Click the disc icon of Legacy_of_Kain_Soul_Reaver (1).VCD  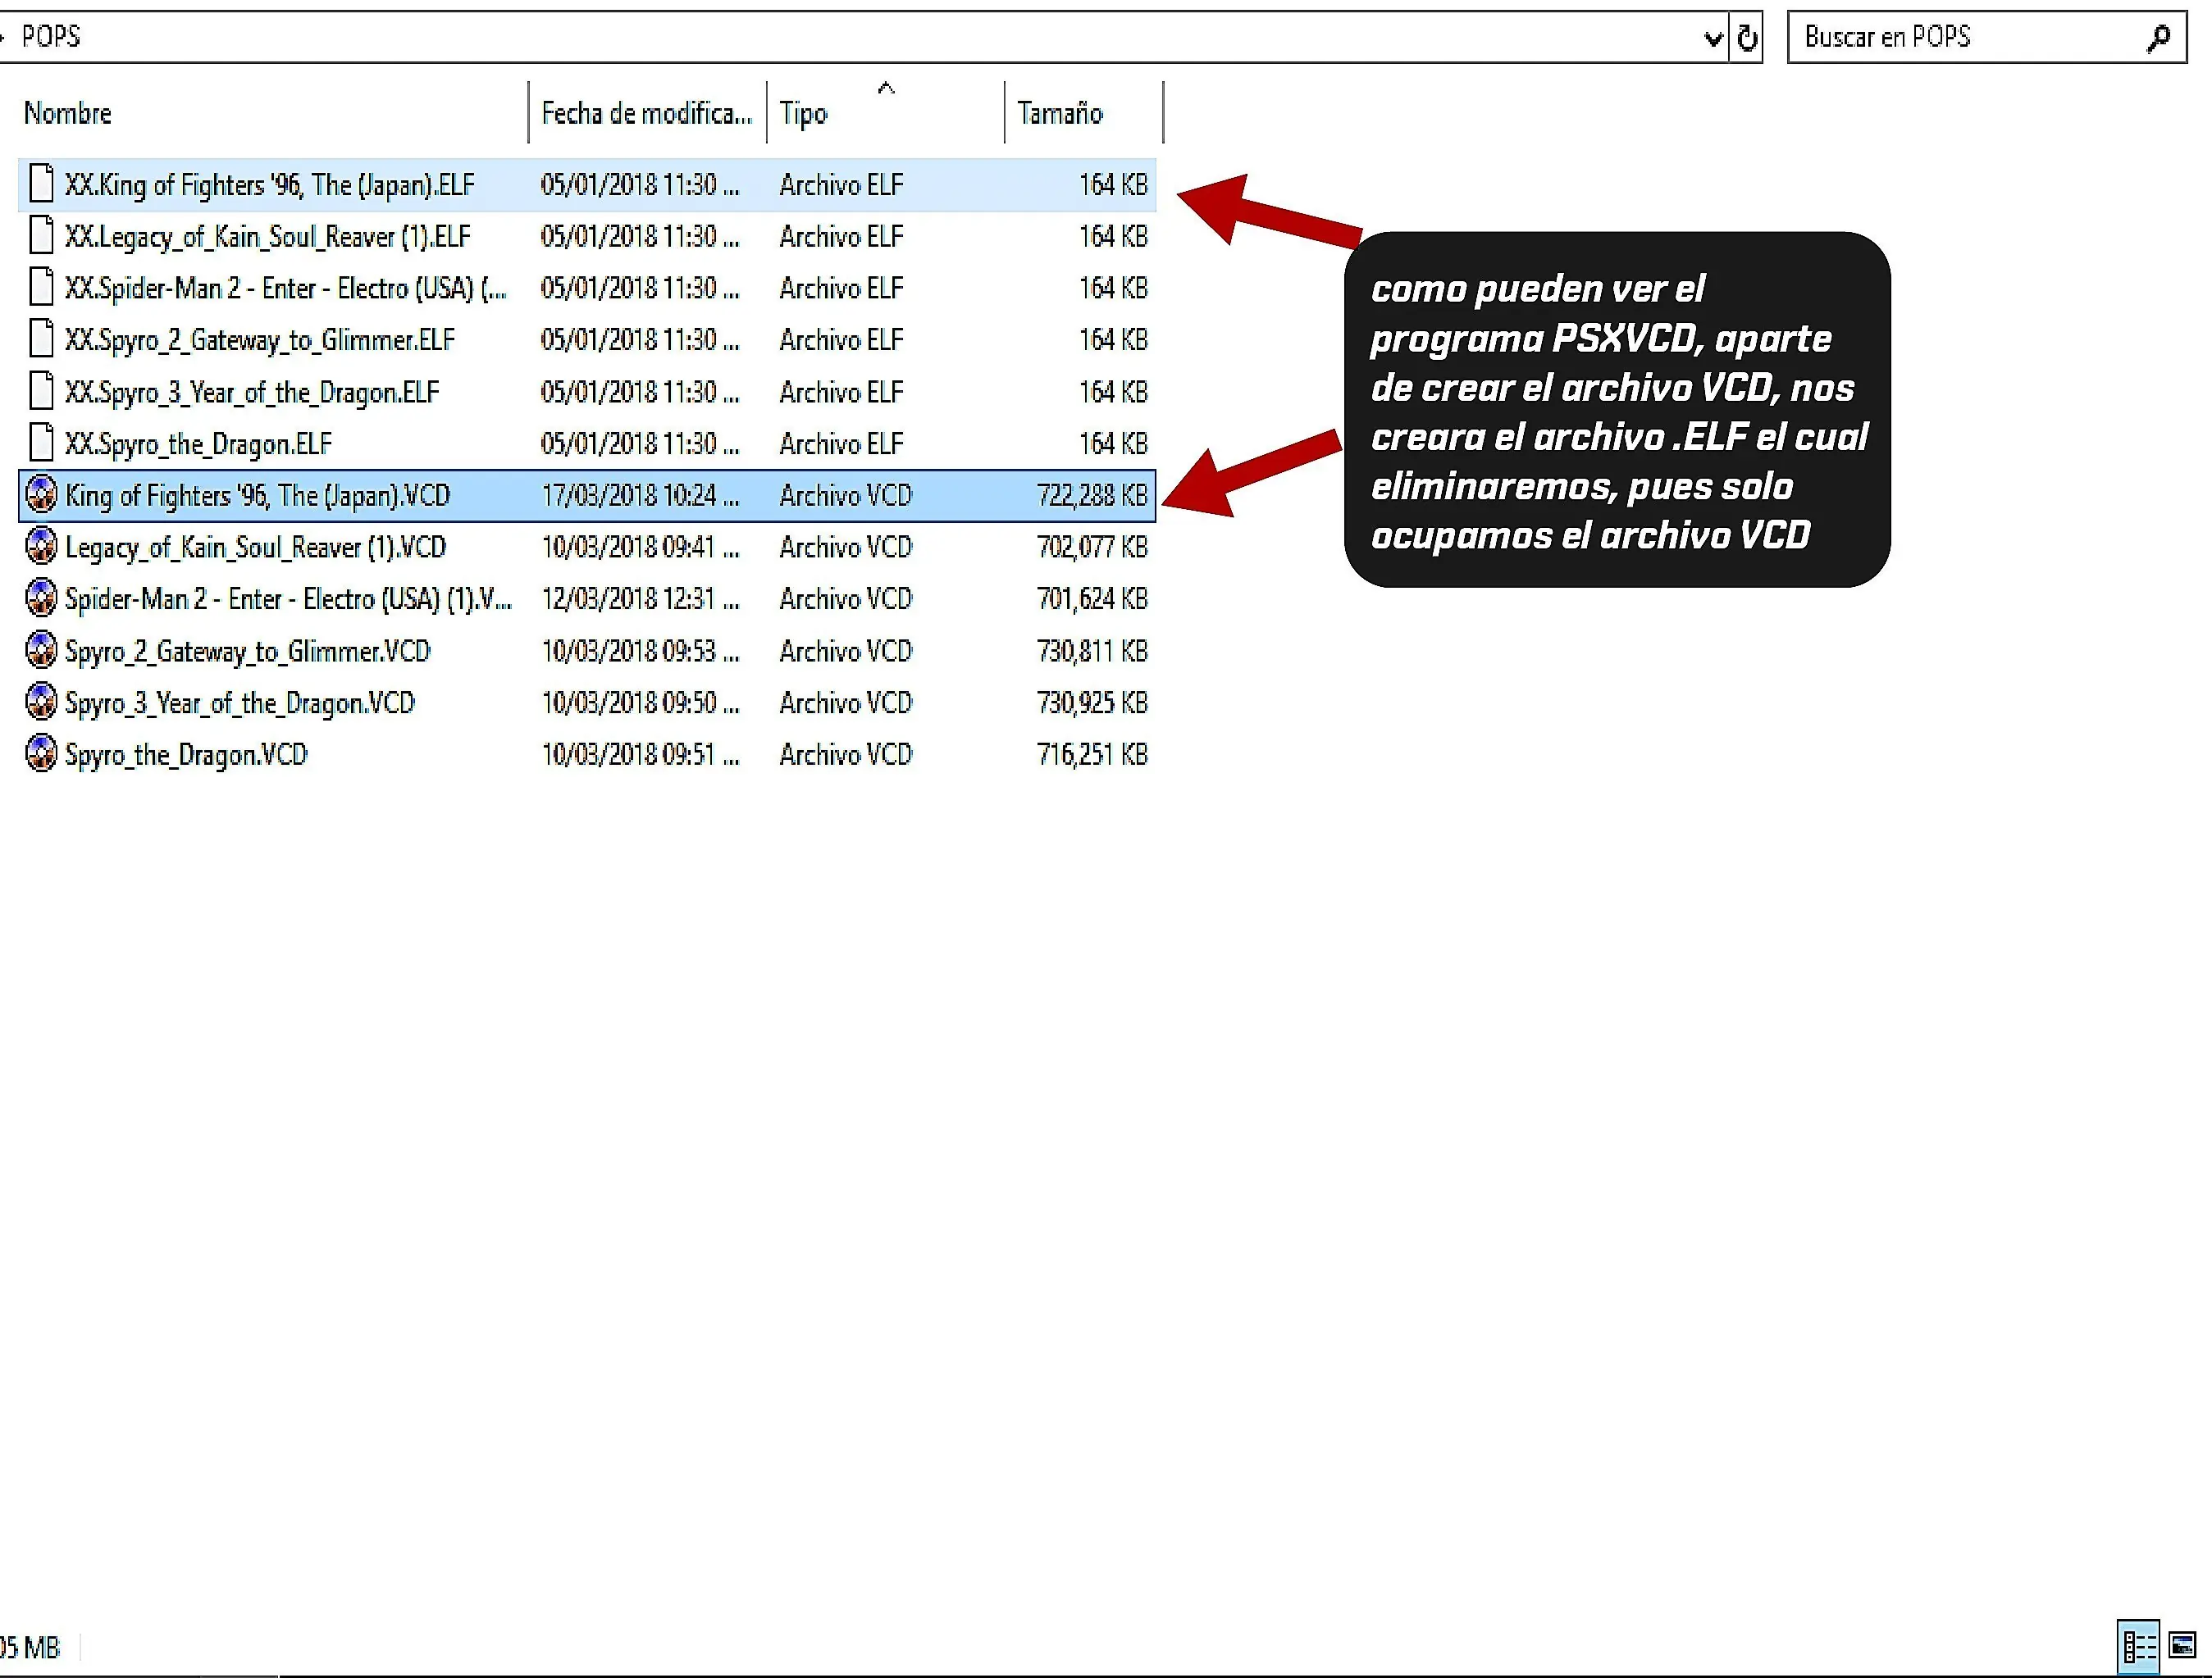pos(41,547)
